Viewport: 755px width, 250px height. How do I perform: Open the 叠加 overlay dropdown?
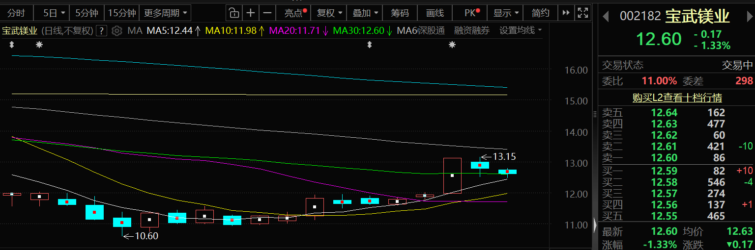(366, 13)
